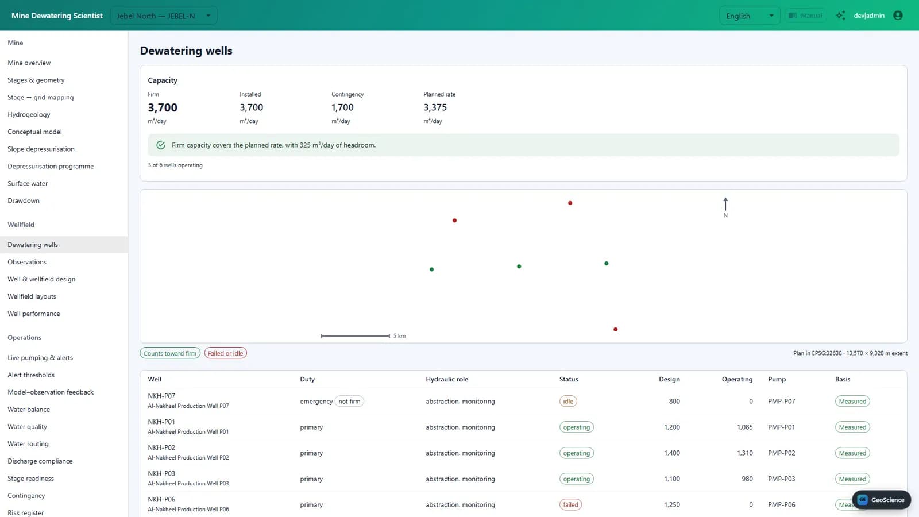The width and height of the screenshot is (919, 517).
Task: Toggle the Failed or idle legend chip
Action: click(225, 353)
